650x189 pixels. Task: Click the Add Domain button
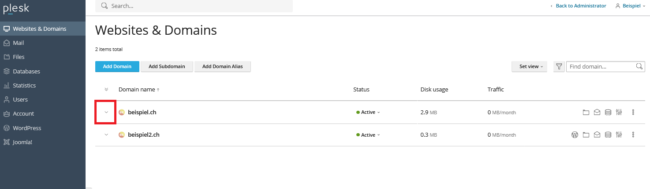[117, 66]
